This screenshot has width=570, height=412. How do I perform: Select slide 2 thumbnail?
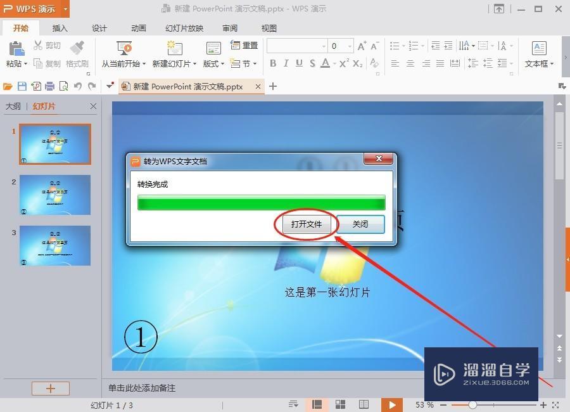pos(55,195)
